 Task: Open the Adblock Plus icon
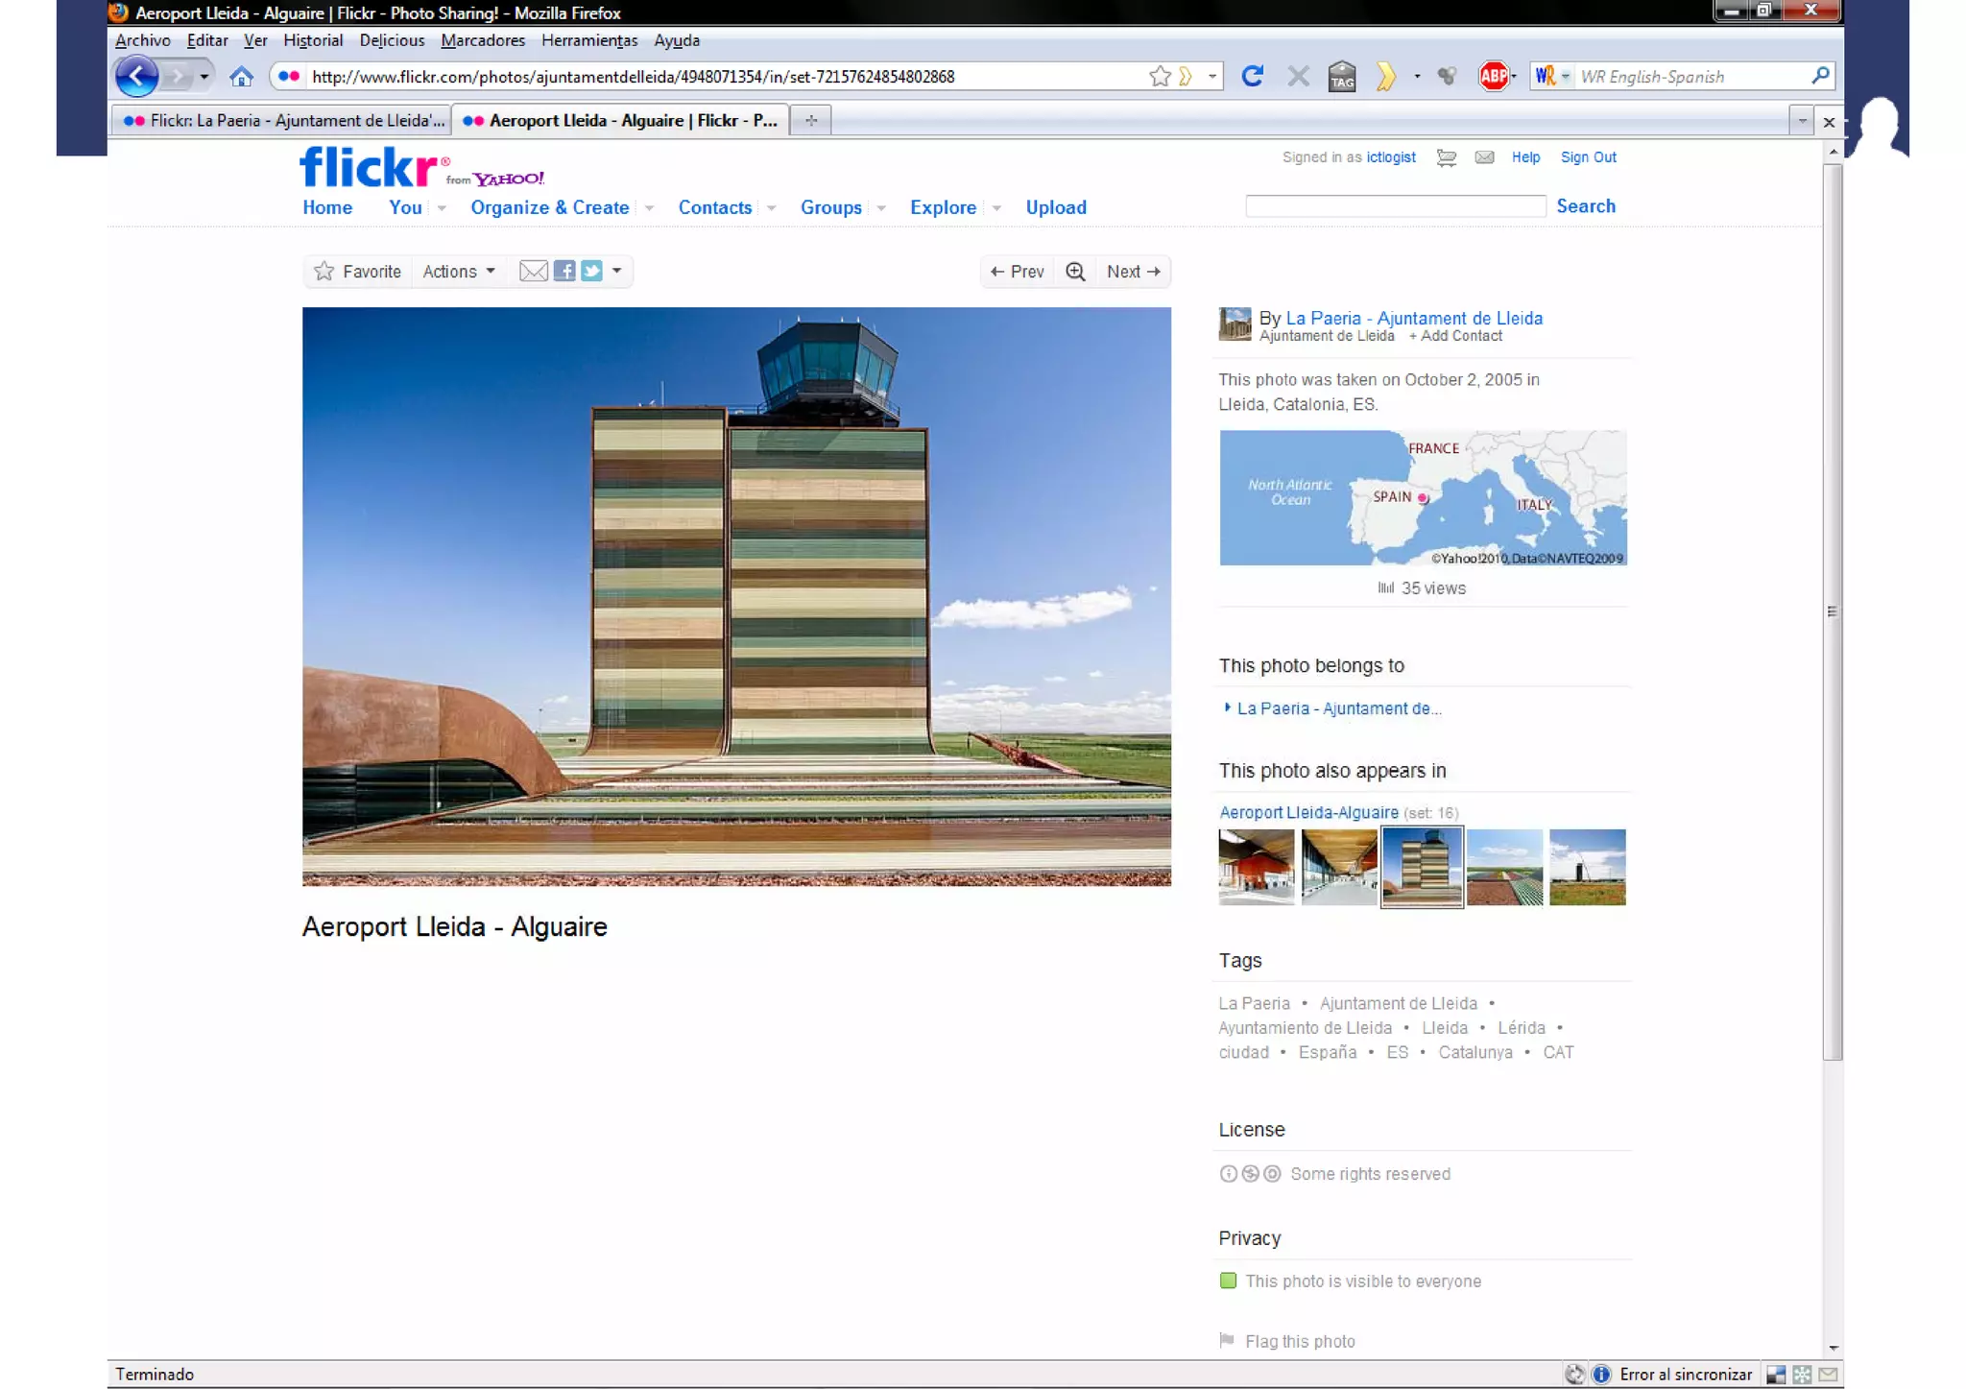[x=1493, y=77]
